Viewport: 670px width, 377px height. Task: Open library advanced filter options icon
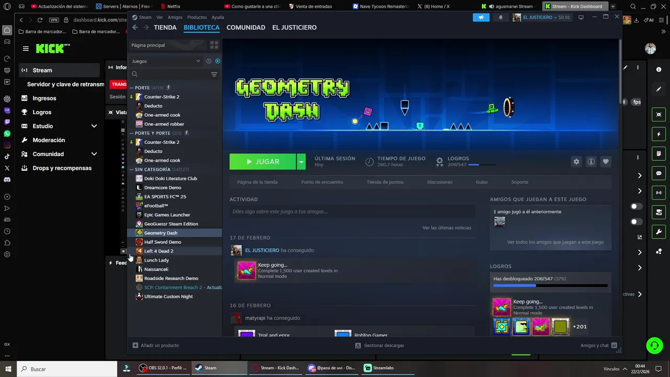(214, 74)
